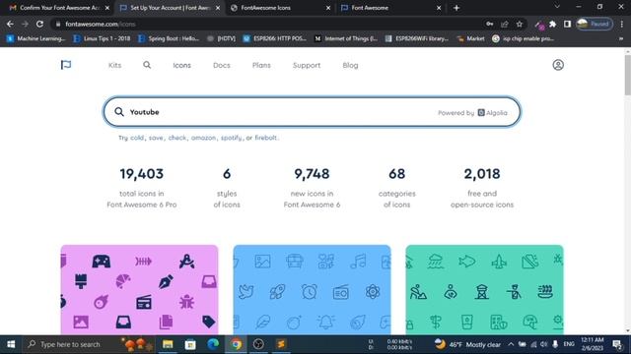Click the browser address bar URL
Screen dimensions: 631x354
[x=101, y=24]
